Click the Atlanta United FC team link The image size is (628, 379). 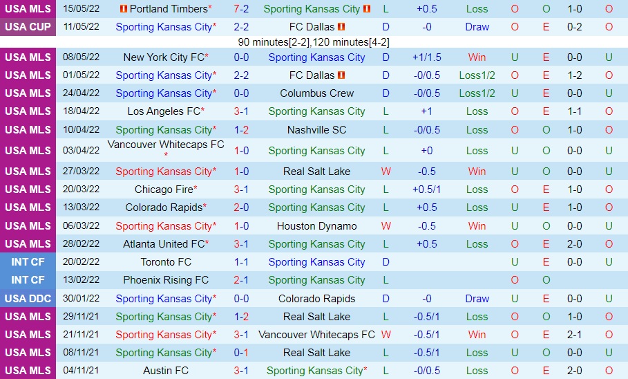point(164,244)
